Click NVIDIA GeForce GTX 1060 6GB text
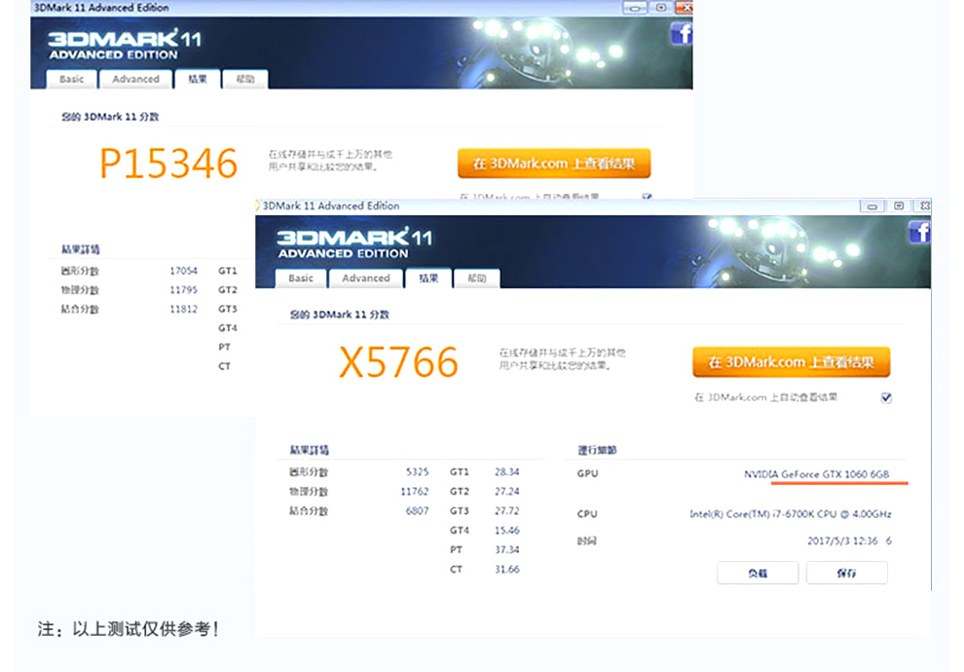Screen dimensions: 964x672 coord(816,474)
